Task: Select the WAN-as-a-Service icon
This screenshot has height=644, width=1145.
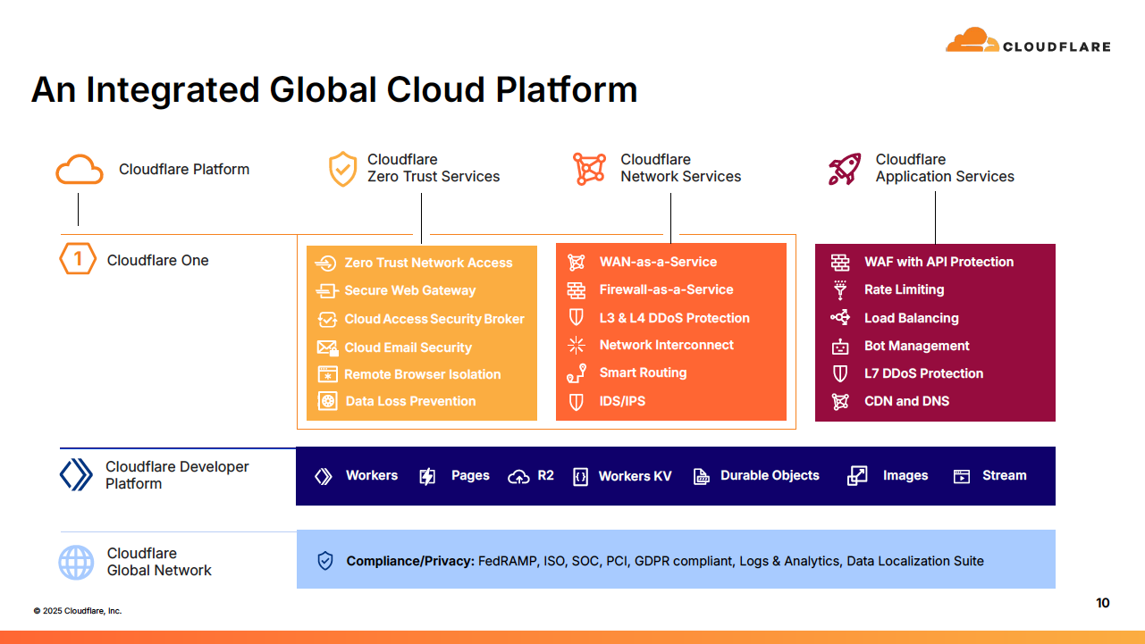Action: pyautogui.click(x=576, y=262)
